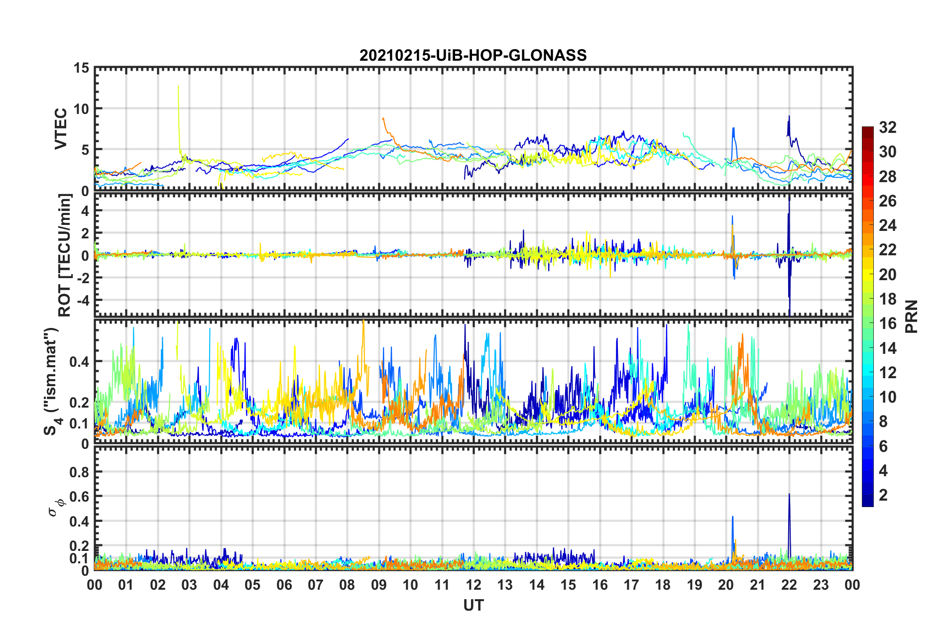Click colorbar tick label 24

[x=888, y=225]
